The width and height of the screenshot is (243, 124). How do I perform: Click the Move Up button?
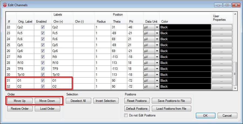point(20,101)
